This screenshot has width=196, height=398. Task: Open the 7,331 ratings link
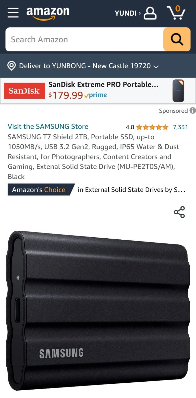(x=180, y=127)
